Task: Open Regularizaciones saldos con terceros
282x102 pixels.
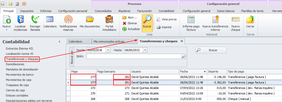Action: pos(29,101)
